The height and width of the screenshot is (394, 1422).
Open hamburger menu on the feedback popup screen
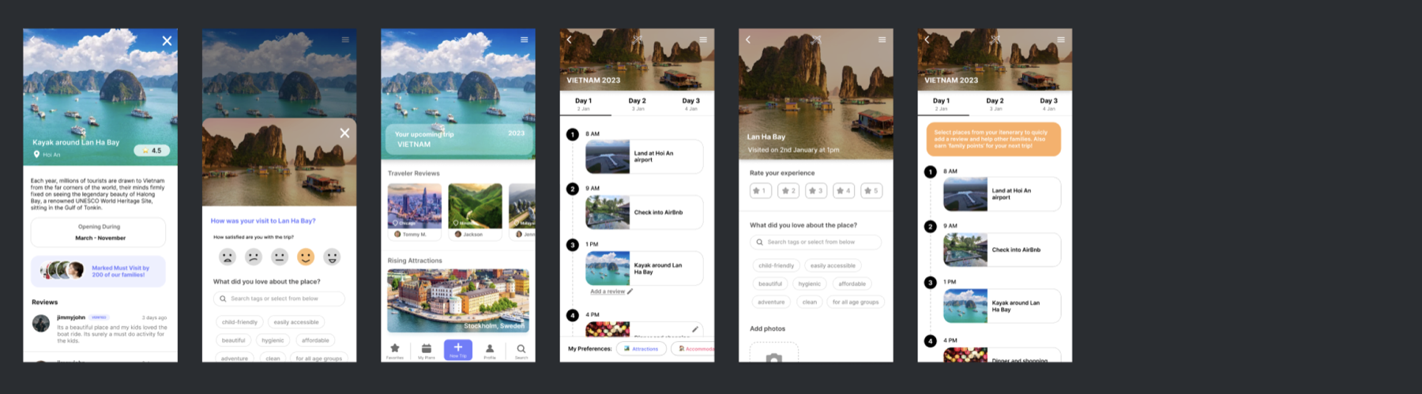pos(345,39)
